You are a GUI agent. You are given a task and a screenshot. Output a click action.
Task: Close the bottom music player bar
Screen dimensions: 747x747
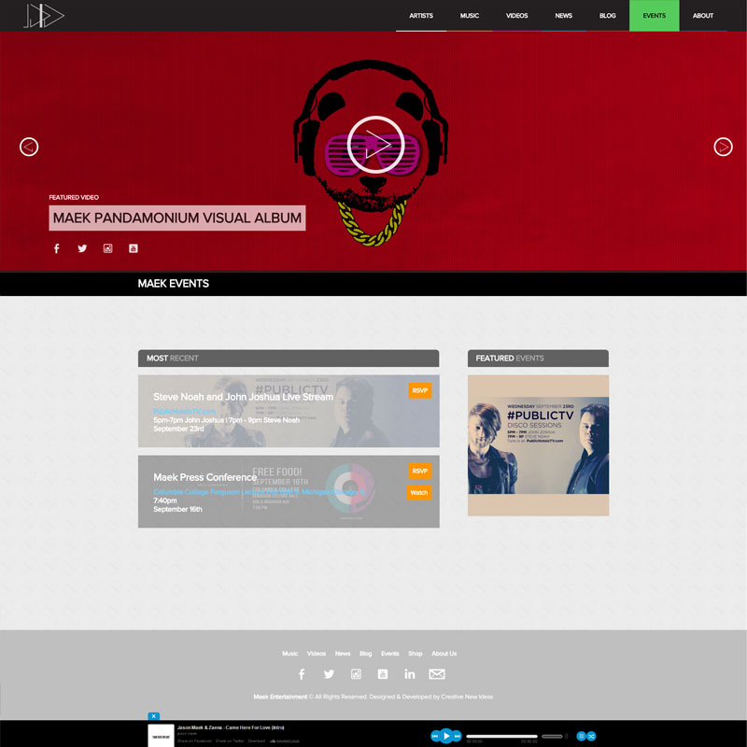tap(154, 716)
